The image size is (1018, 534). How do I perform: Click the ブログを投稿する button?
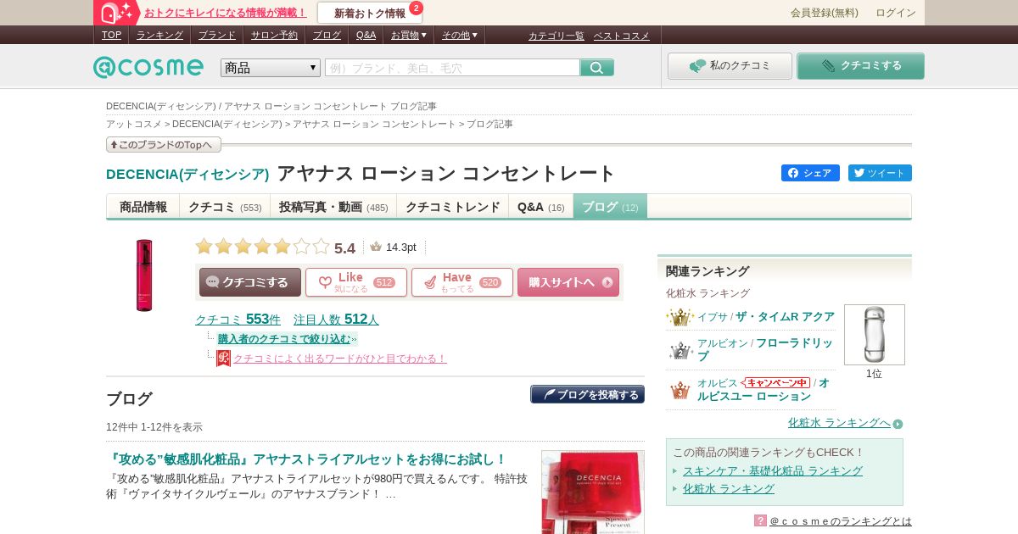587,395
